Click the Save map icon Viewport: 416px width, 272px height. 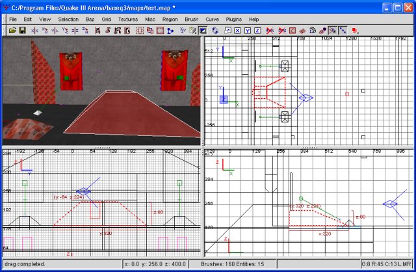(22, 31)
